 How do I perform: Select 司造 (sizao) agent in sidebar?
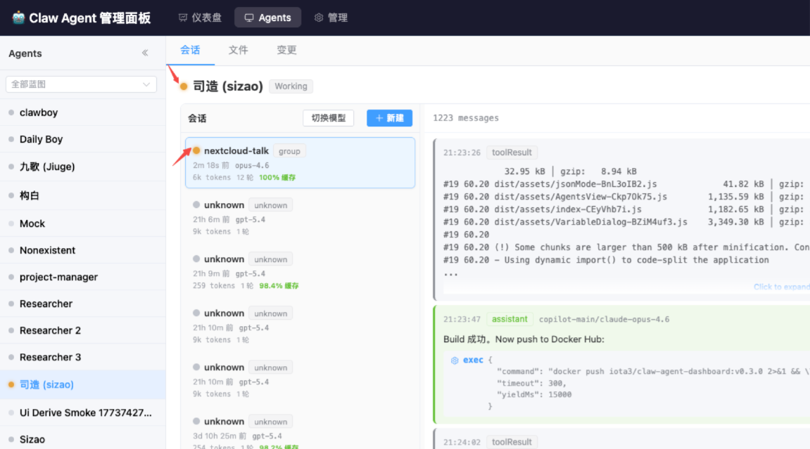82,384
